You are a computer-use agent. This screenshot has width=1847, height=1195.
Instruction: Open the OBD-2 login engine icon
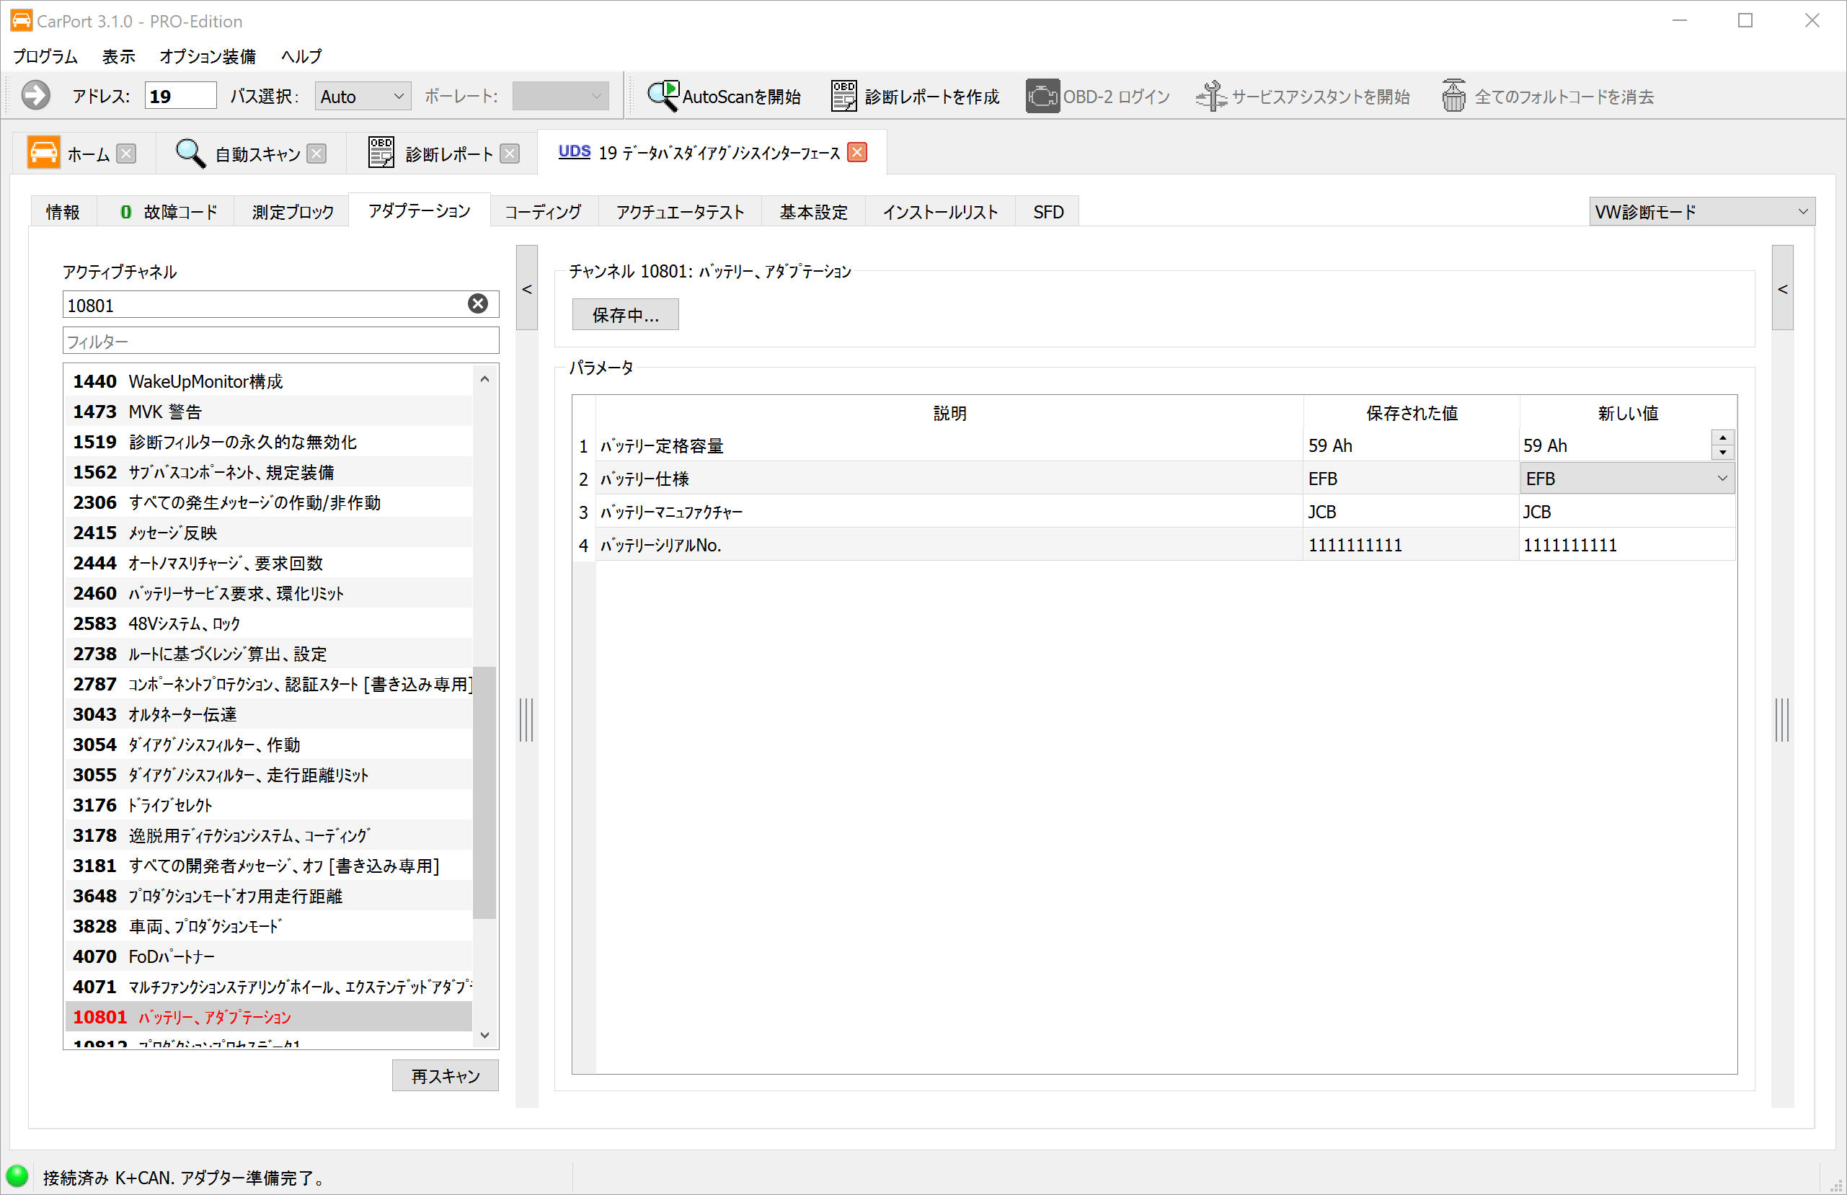coord(1042,97)
